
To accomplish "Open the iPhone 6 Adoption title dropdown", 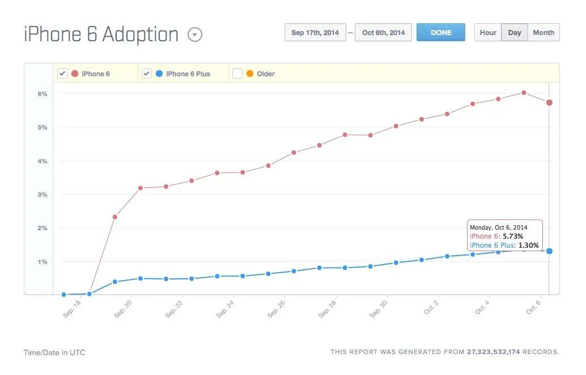I will coord(195,35).
